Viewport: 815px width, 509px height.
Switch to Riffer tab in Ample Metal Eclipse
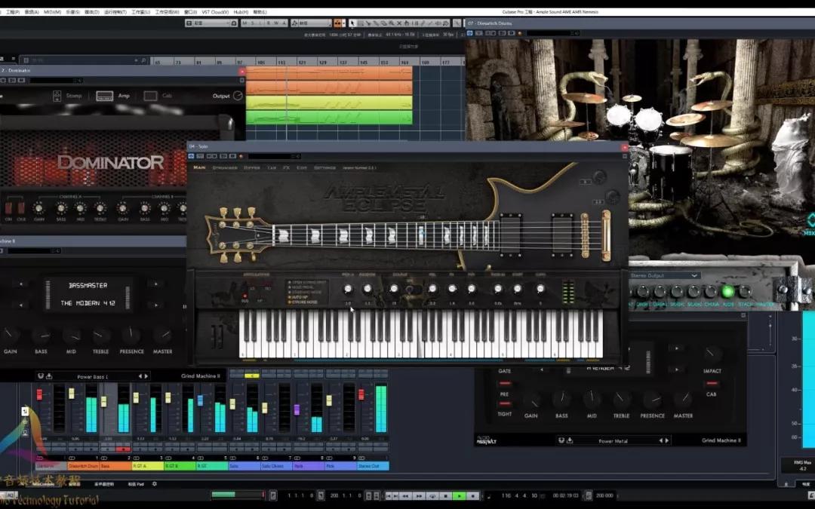coord(252,167)
